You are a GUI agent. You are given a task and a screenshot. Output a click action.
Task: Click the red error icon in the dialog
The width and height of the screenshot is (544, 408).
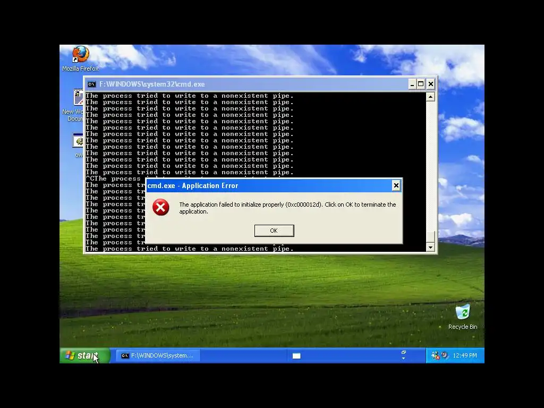pyautogui.click(x=161, y=207)
